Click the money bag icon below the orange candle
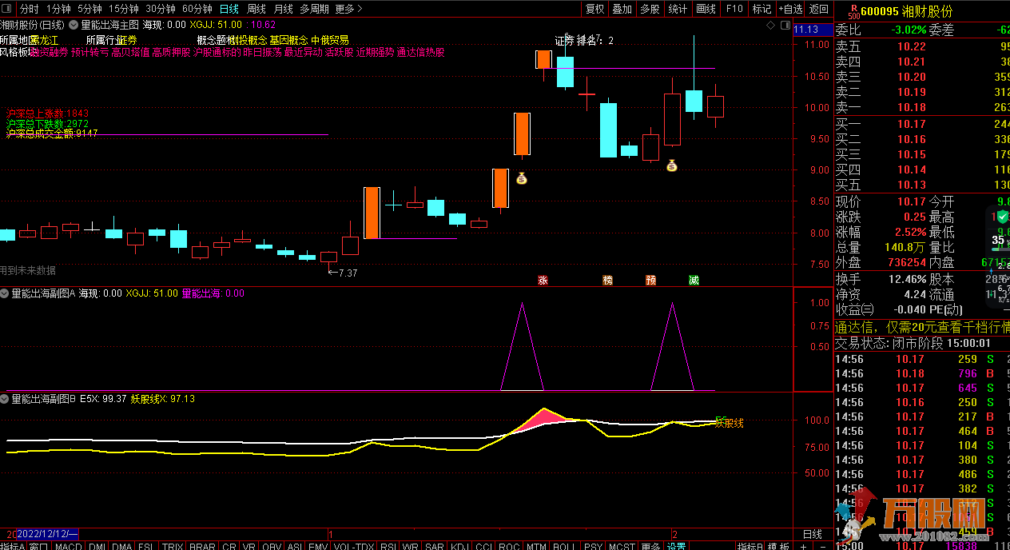This screenshot has width=1010, height=550. point(521,178)
